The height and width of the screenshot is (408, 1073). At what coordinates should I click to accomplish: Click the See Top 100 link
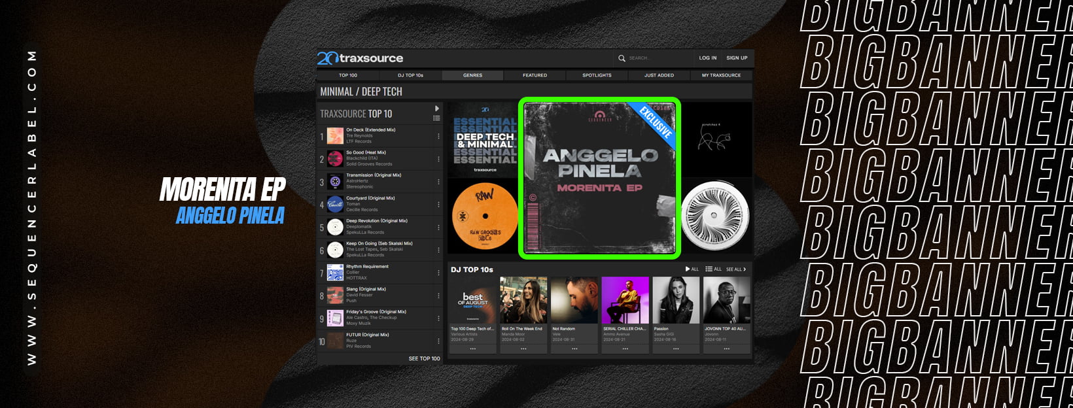[x=424, y=358]
